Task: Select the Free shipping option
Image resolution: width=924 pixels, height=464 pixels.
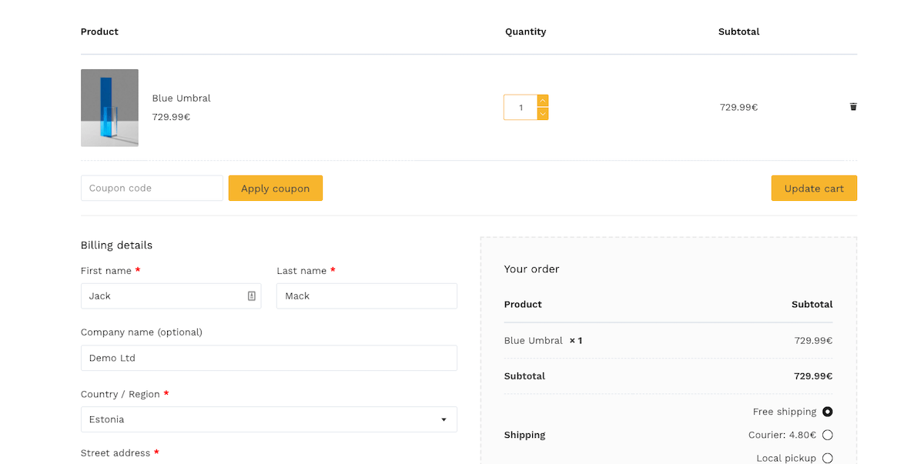Action: pyautogui.click(x=827, y=412)
